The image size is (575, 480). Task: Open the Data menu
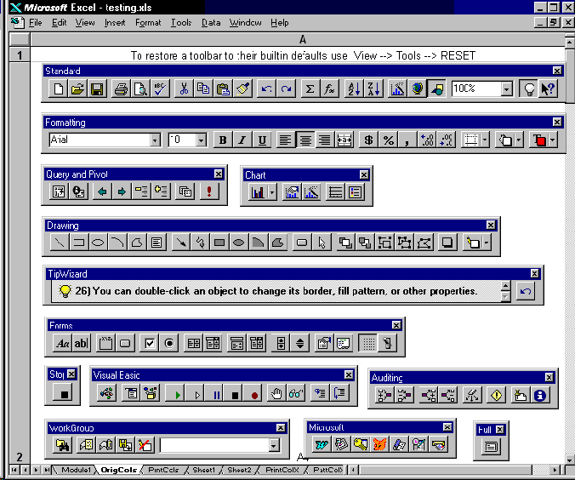tap(211, 23)
